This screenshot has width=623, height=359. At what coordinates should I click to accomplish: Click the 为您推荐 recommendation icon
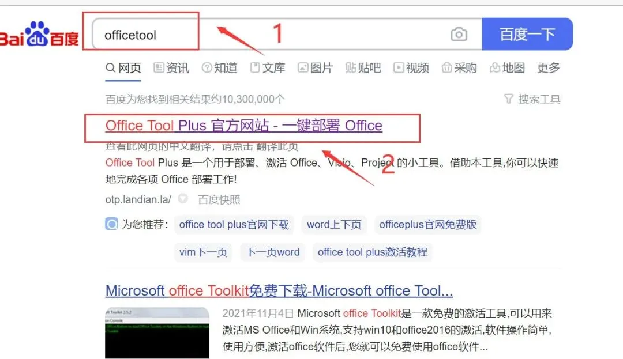(112, 224)
